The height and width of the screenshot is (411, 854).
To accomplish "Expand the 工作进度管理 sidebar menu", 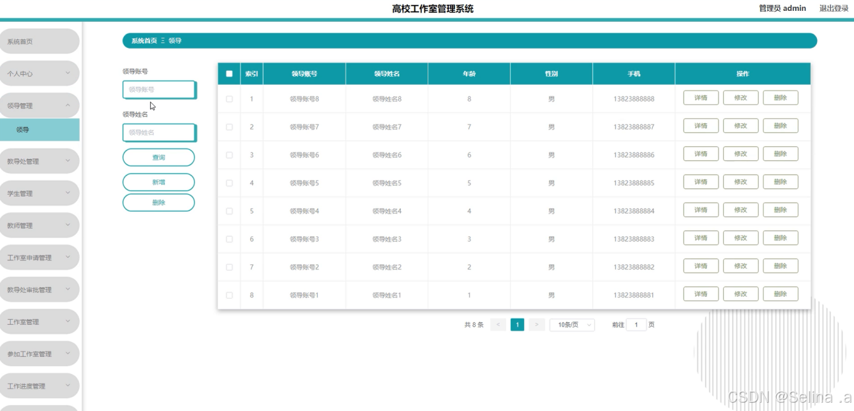I will point(40,386).
